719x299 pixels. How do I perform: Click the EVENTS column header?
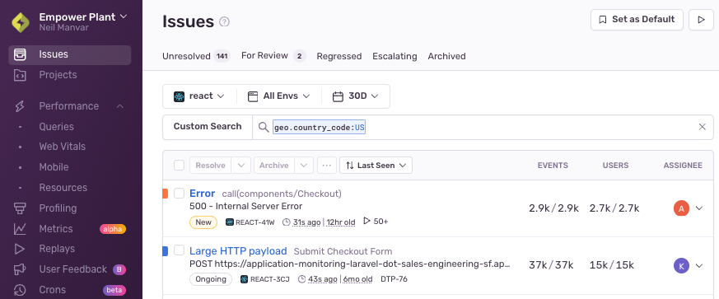553,166
